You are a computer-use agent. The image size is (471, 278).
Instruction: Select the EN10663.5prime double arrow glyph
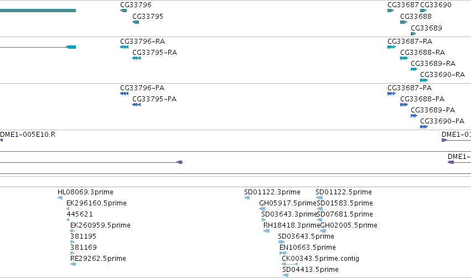[x=283, y=253]
